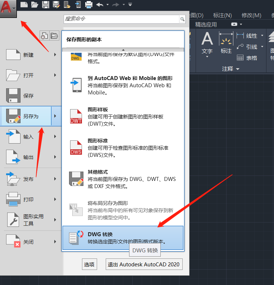Click the Plot printer icon in quick access toolbar
The image size is (274, 285).
pos(89,5)
